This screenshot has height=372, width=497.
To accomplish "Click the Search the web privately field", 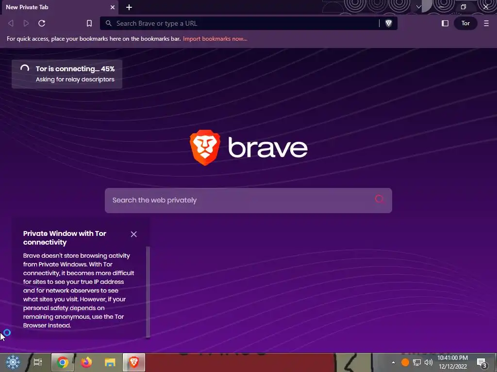I will [248, 200].
